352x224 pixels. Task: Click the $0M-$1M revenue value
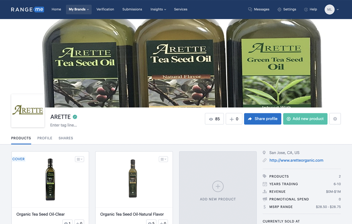click(333, 192)
